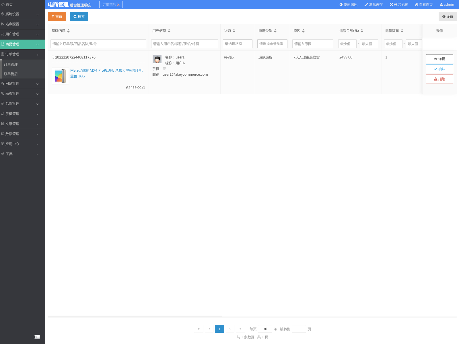Expand 系统设置 menu chevron
459x344 pixels.
click(37, 14)
